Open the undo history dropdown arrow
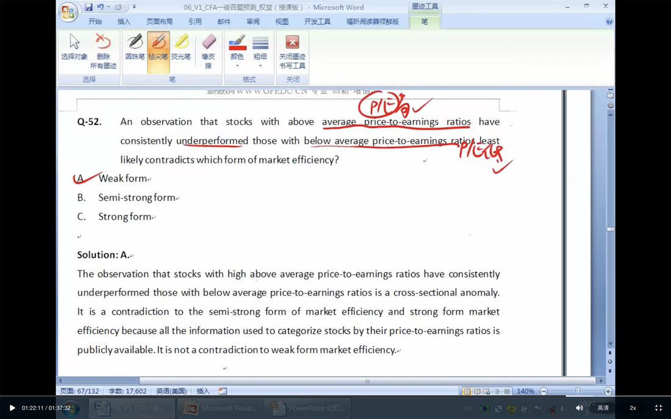 point(108,7)
